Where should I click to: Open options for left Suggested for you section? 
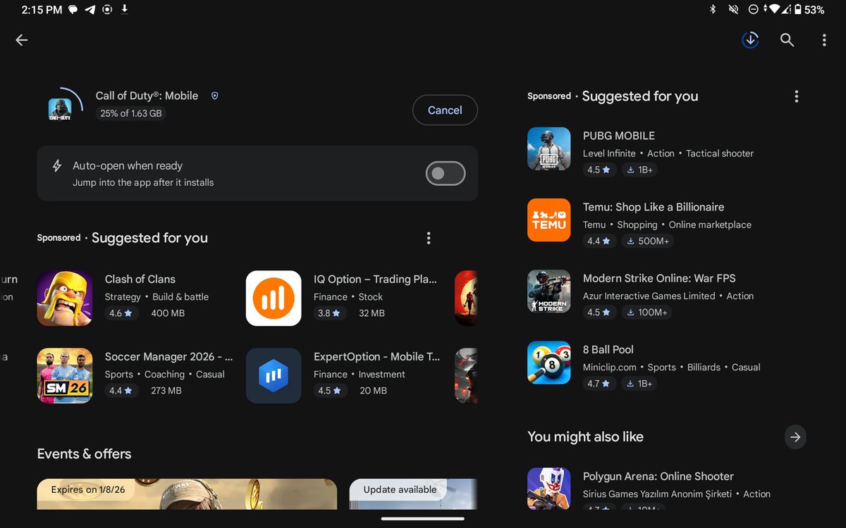pos(428,238)
